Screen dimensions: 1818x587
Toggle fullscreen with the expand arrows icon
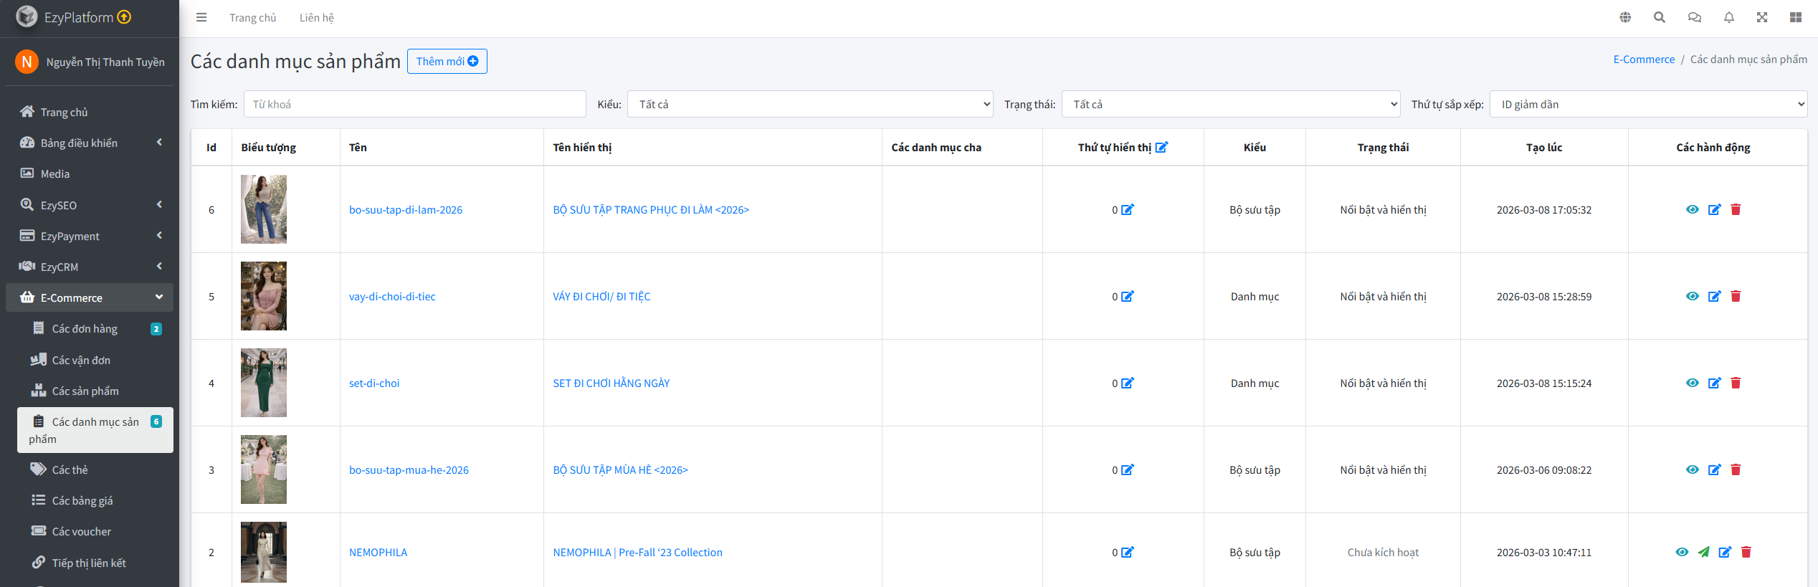(1761, 17)
